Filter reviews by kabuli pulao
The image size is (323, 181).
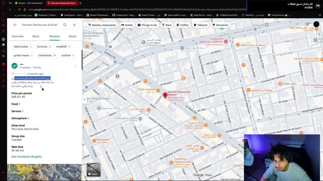[x=22, y=47]
